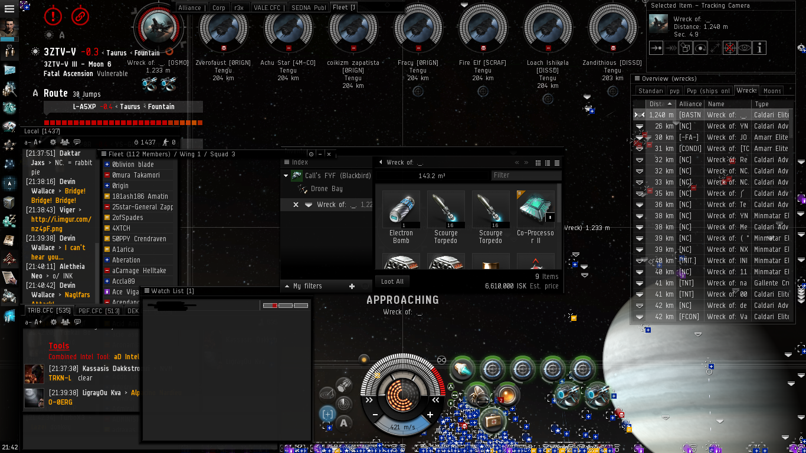This screenshot has width=806, height=453.
Task: Add a new inventory filter with plus icon
Action: pyautogui.click(x=352, y=286)
